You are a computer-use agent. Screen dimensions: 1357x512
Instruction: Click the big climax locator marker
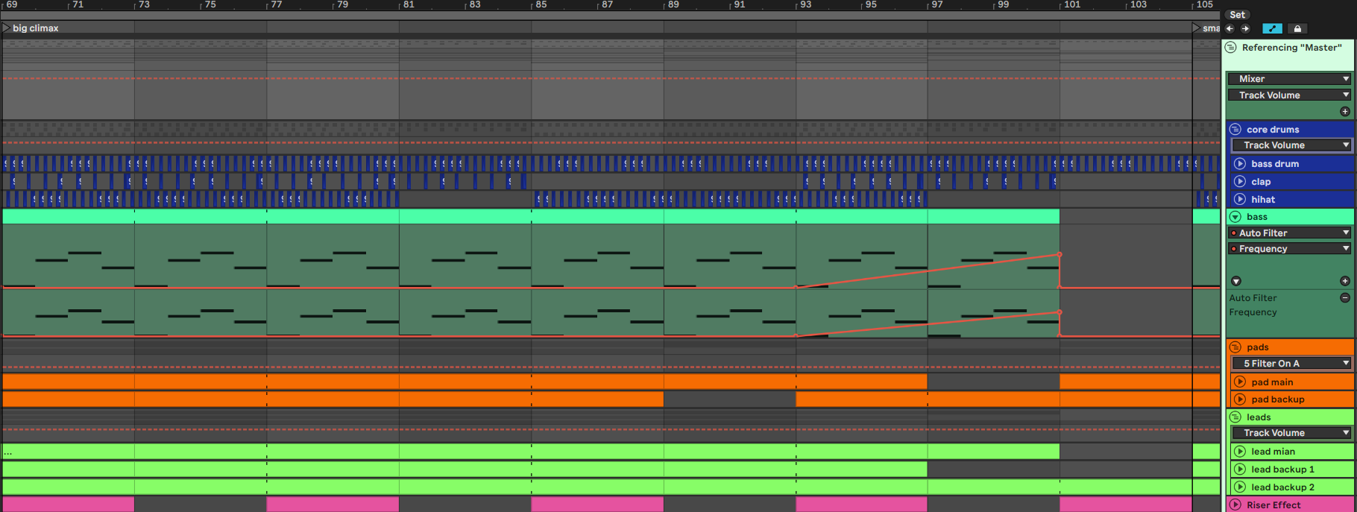pos(7,28)
